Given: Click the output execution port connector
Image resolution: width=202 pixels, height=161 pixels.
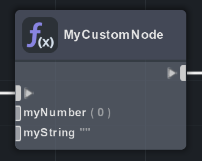Looking at the screenshot, I should (x=183, y=73).
